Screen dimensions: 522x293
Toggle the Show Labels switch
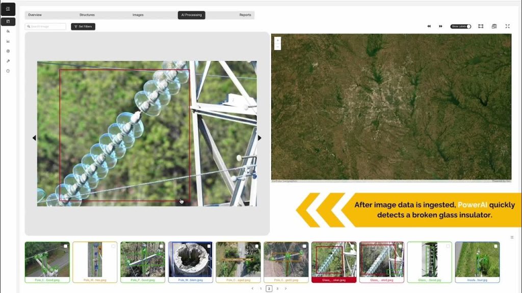[460, 26]
